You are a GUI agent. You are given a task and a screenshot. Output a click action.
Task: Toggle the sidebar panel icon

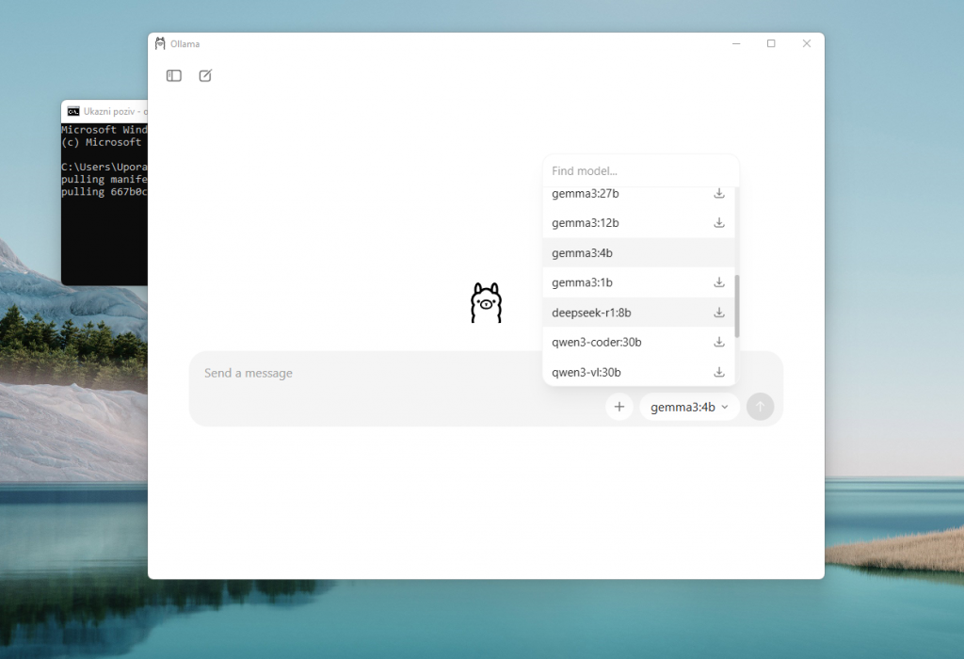174,75
